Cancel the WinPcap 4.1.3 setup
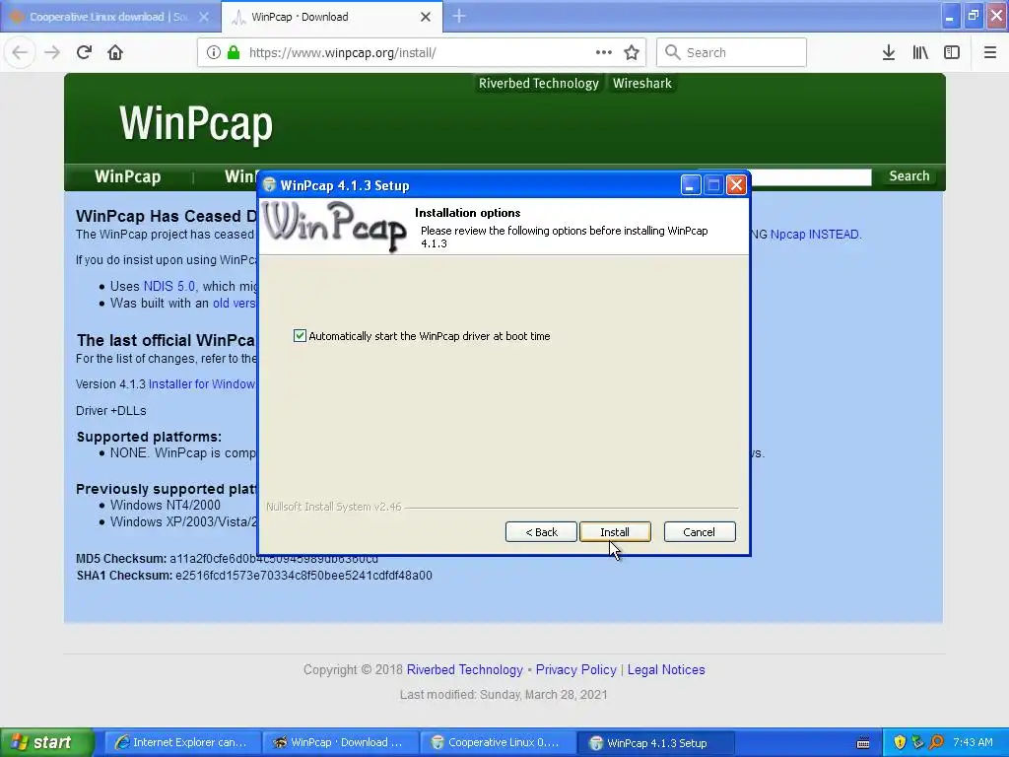The height and width of the screenshot is (757, 1009). (700, 531)
